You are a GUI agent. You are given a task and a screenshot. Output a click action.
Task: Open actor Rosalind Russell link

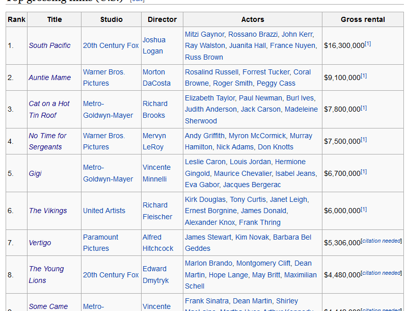coord(211,72)
